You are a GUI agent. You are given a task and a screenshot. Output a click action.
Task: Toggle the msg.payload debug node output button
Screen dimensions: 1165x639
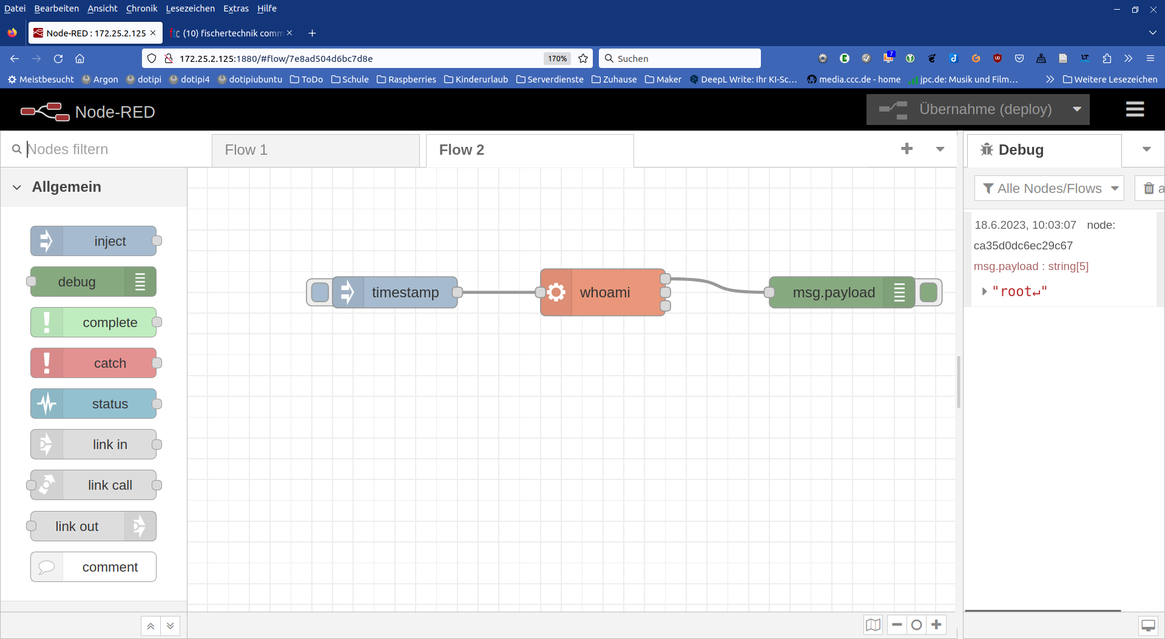pyautogui.click(x=928, y=292)
